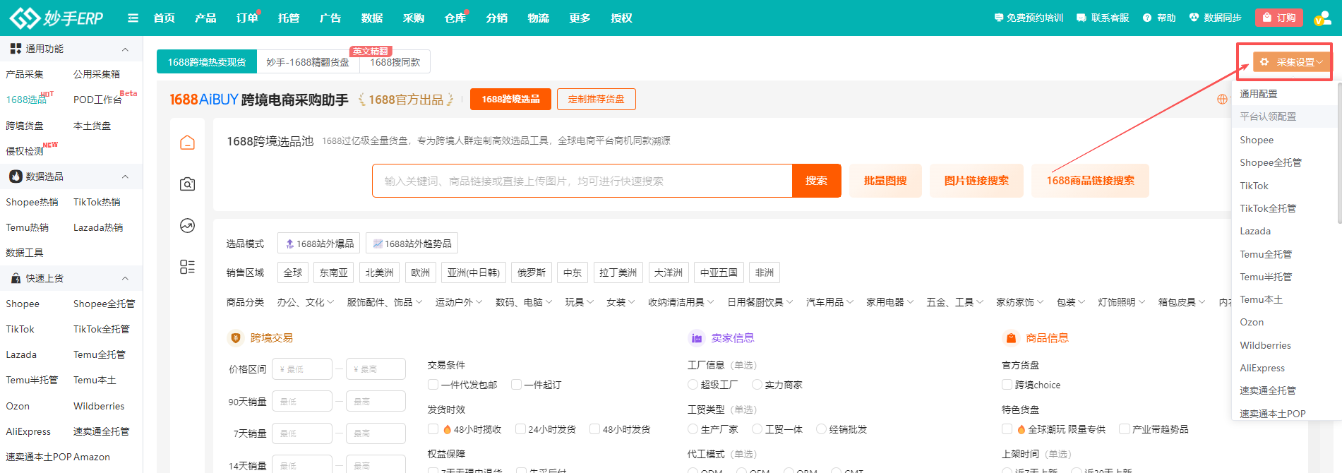This screenshot has width=1342, height=473.
Task: Click the 跨境交易 shield icon
Action: click(236, 338)
